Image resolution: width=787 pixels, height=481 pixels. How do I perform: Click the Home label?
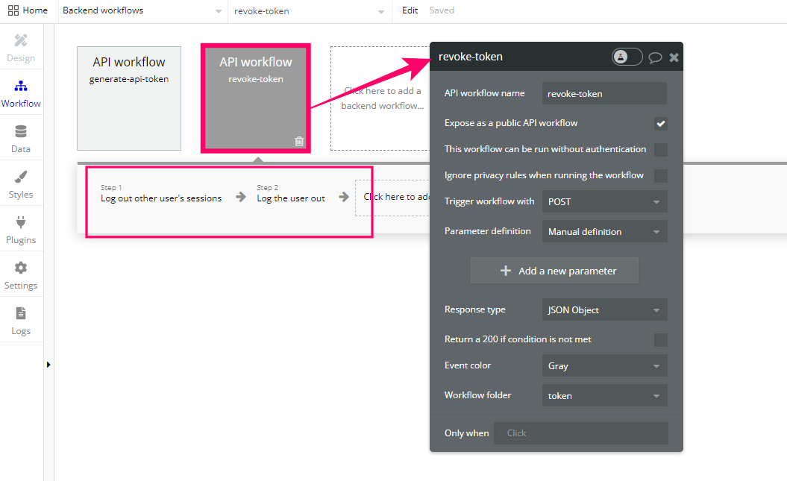[35, 10]
